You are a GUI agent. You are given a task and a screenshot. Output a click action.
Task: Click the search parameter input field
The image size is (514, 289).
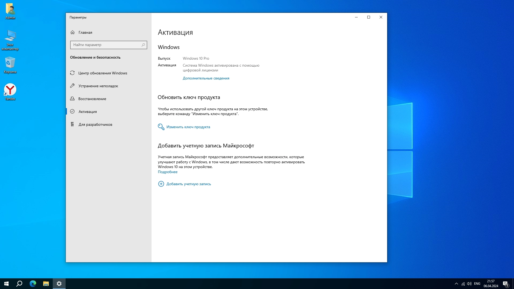click(106, 45)
